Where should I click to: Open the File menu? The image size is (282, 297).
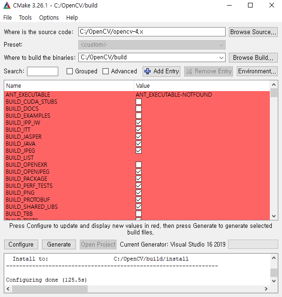tap(7, 18)
